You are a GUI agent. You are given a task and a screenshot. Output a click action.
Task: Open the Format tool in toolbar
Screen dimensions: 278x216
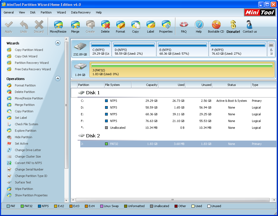tap(120, 26)
